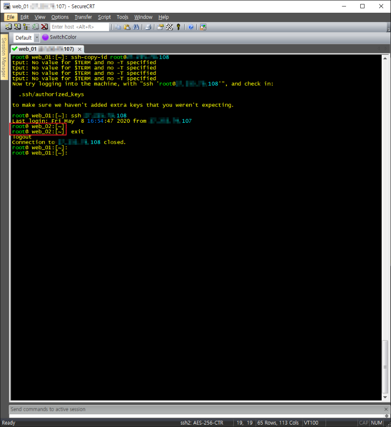Open the Script menu
This screenshot has height=427, width=391.
click(104, 17)
